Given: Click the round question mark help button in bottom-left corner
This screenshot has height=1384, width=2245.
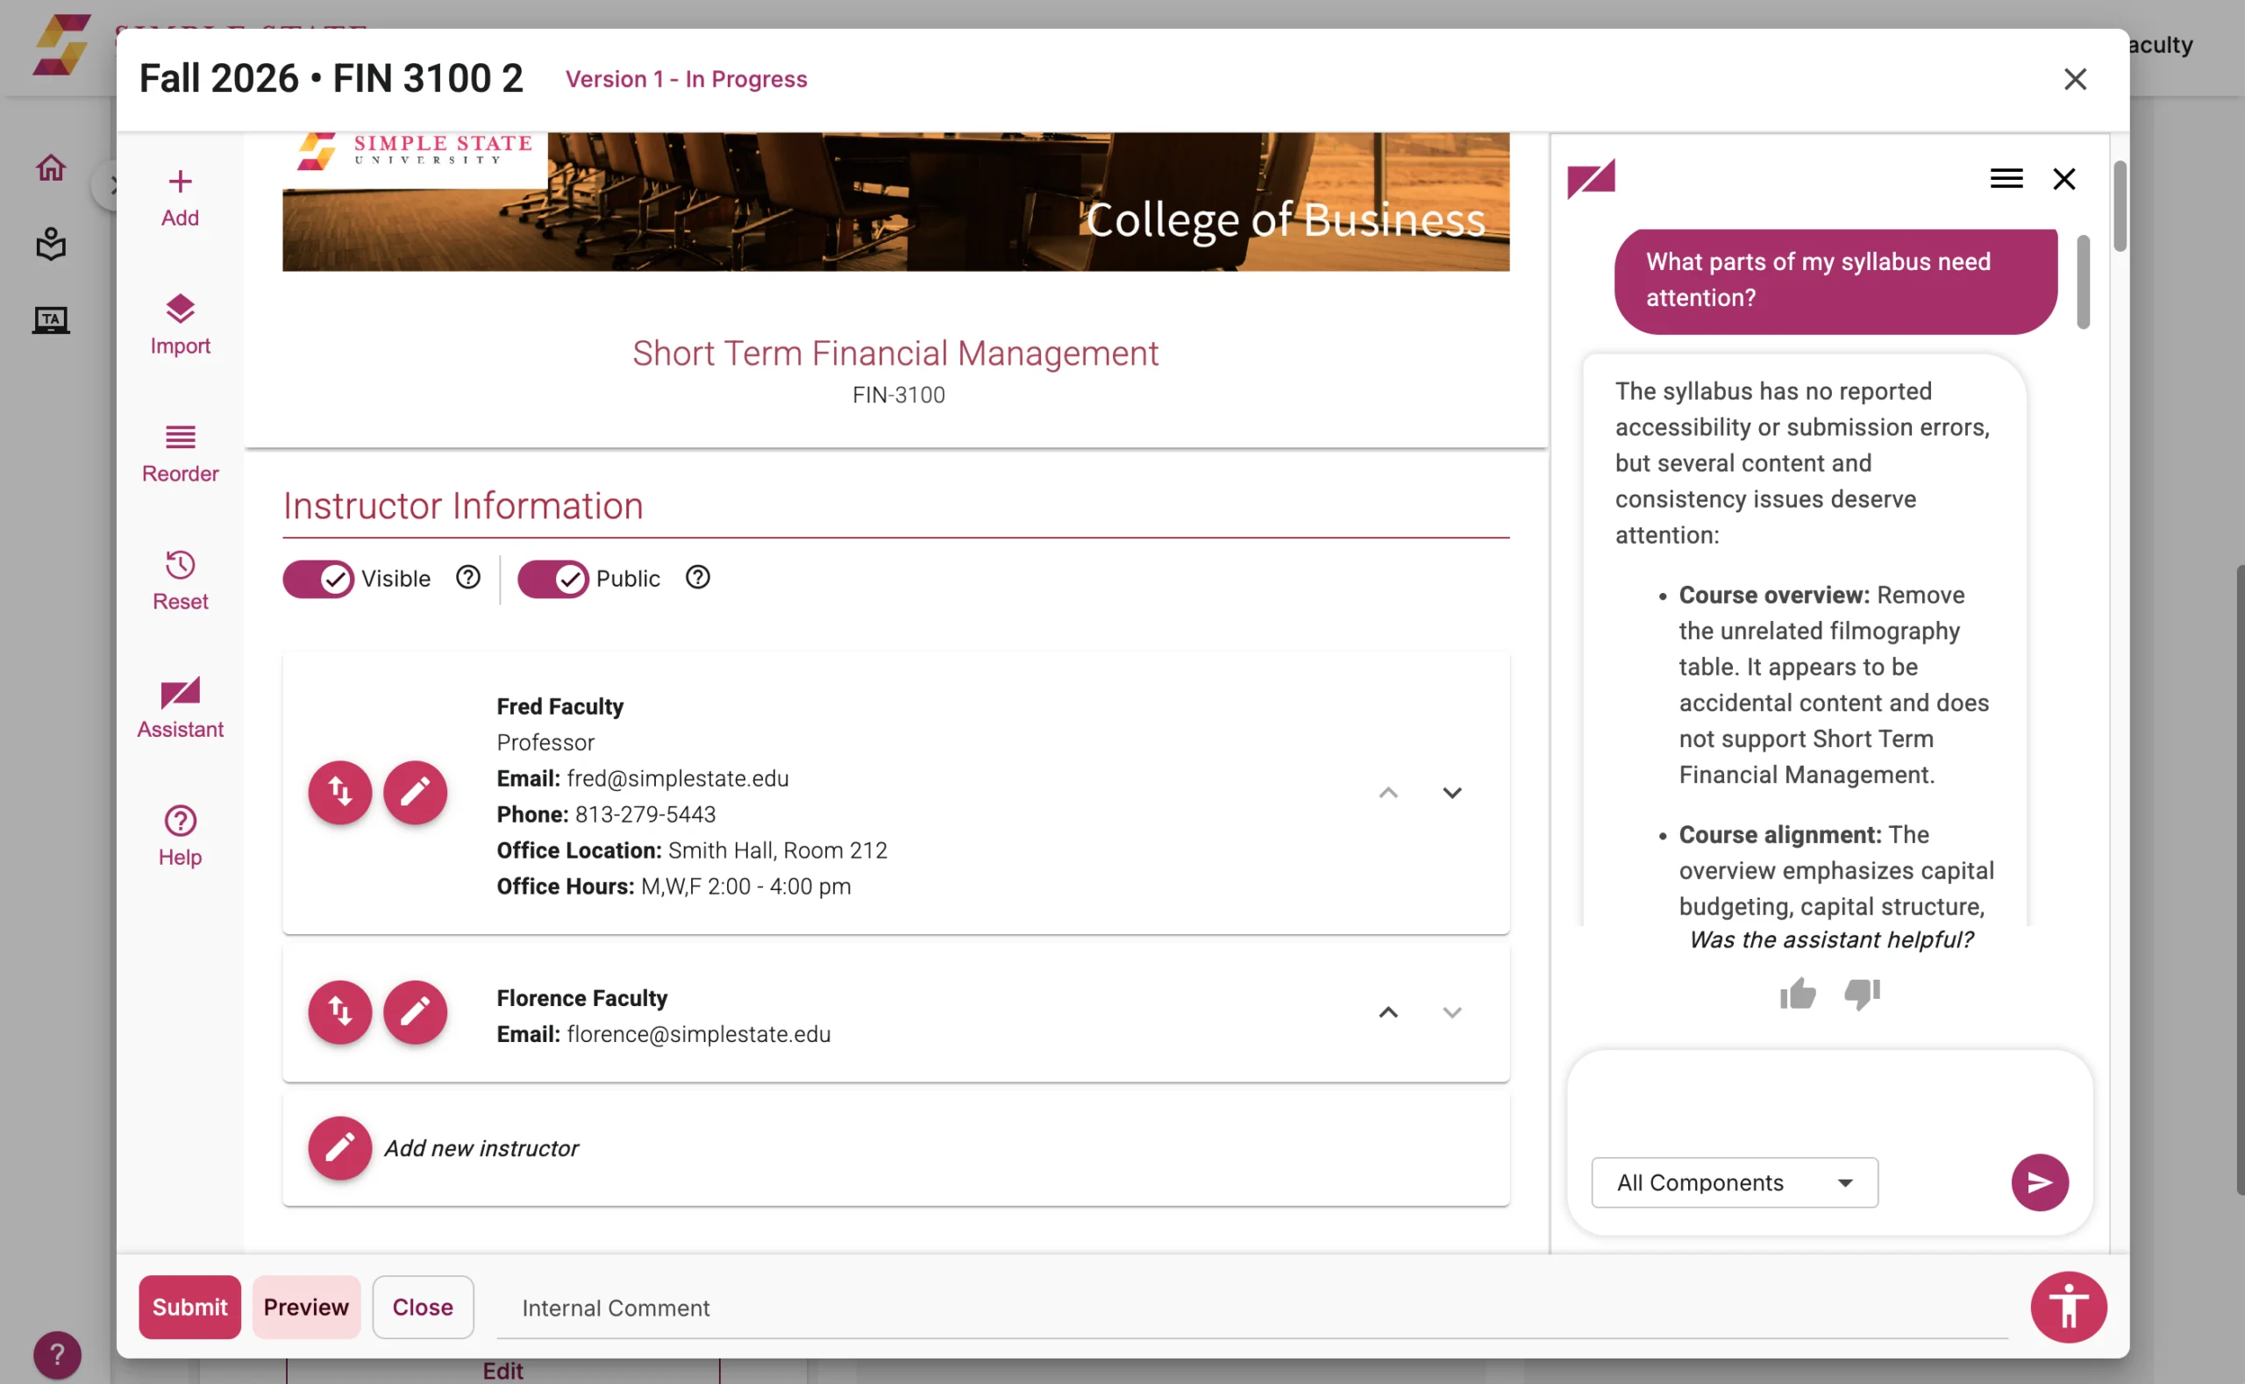Looking at the screenshot, I should 57,1354.
